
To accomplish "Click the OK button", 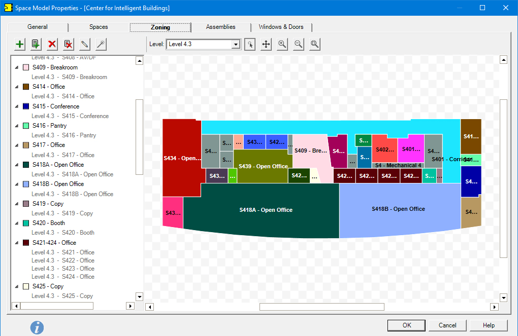I will point(406,325).
